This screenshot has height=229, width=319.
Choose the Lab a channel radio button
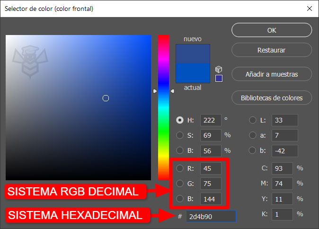(253, 135)
